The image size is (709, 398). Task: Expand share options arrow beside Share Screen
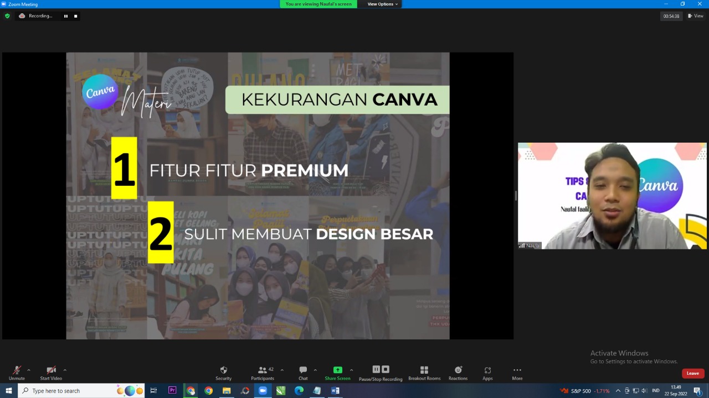(351, 370)
